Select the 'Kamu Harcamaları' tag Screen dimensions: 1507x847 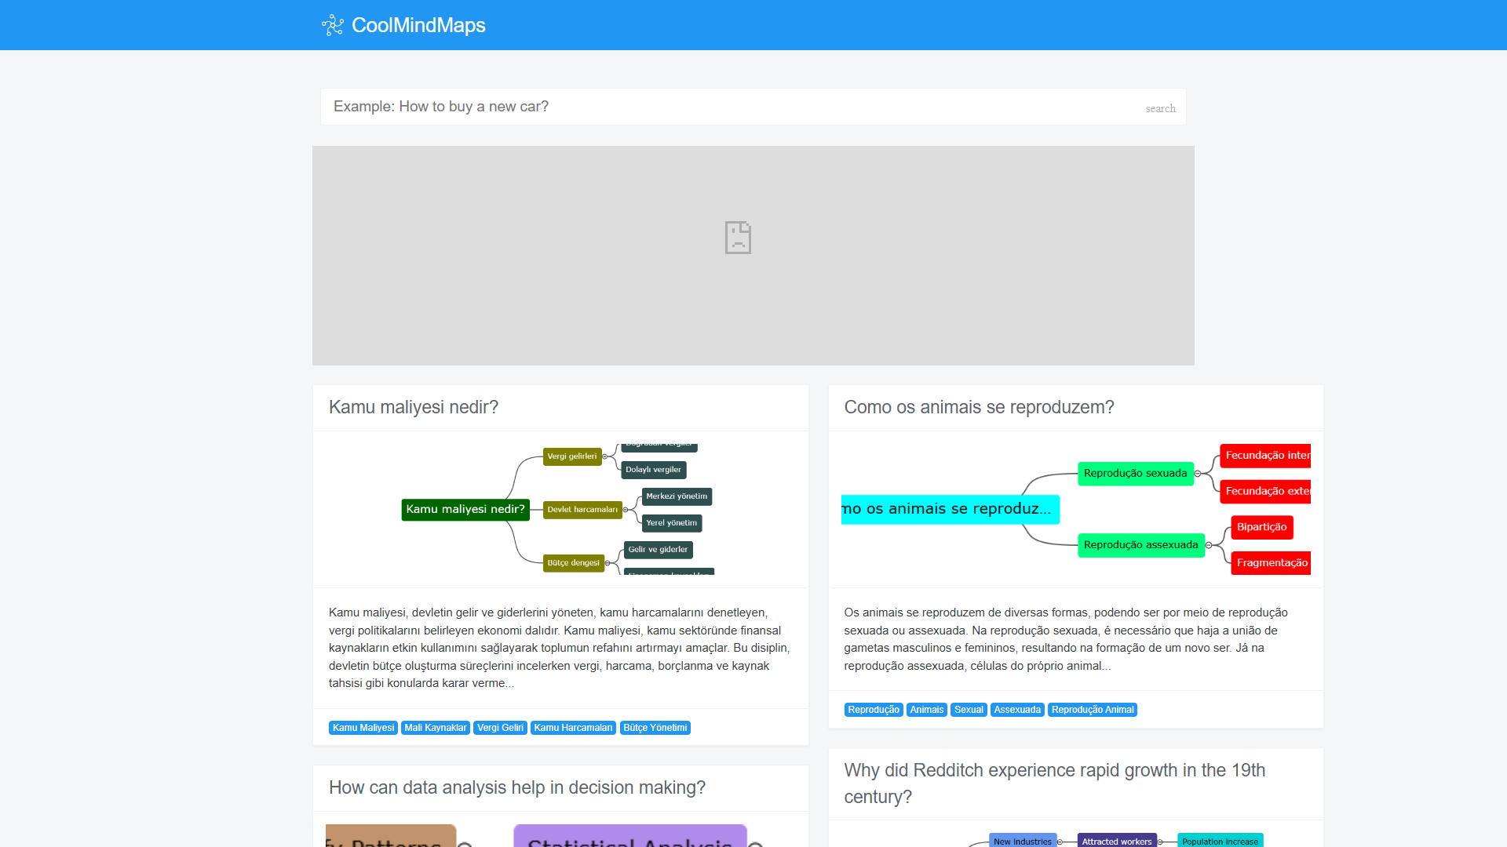point(573,728)
